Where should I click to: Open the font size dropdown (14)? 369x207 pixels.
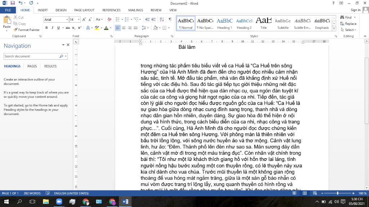click(x=79, y=20)
